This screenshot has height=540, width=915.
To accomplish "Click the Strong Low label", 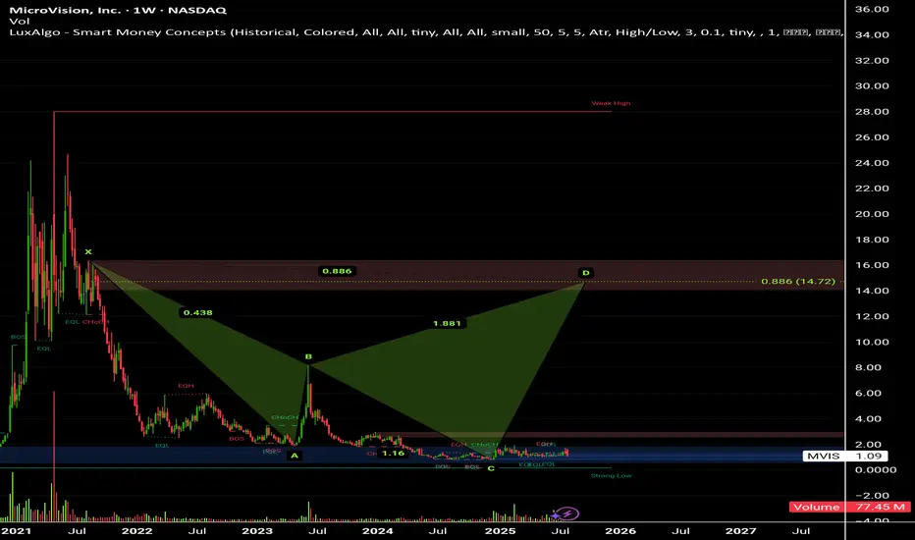I will click(611, 476).
